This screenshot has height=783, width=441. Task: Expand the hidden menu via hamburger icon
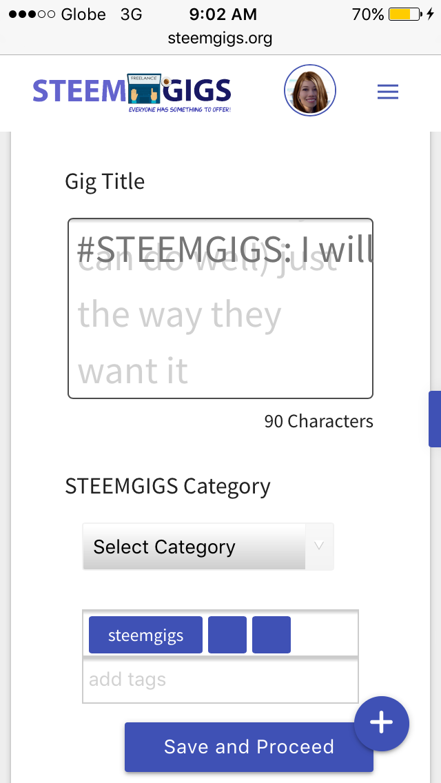pos(387,90)
